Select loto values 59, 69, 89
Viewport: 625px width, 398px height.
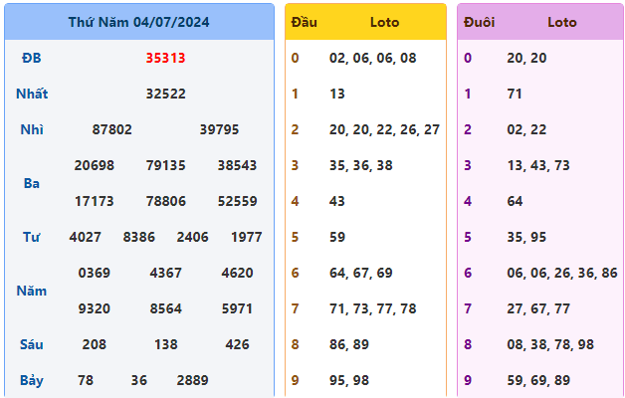[x=537, y=380]
